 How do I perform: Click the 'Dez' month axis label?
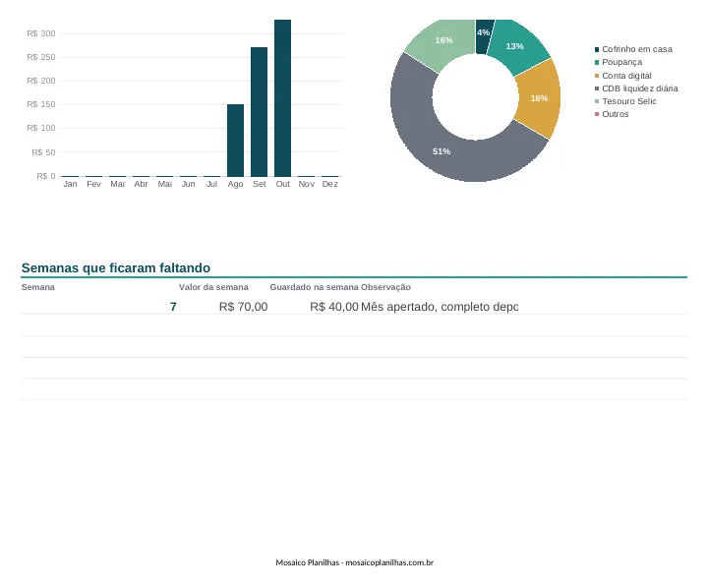point(330,184)
